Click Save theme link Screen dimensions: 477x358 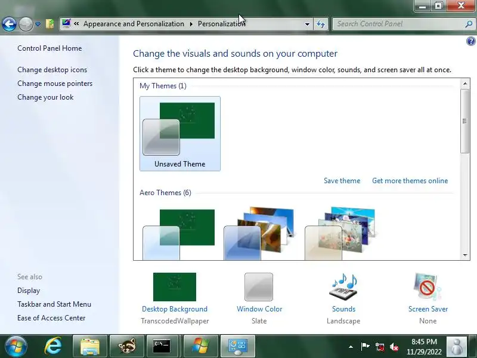click(x=342, y=181)
